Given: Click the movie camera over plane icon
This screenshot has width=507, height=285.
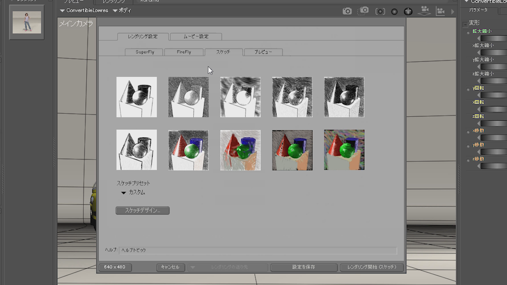Looking at the screenshot, I should (425, 11).
